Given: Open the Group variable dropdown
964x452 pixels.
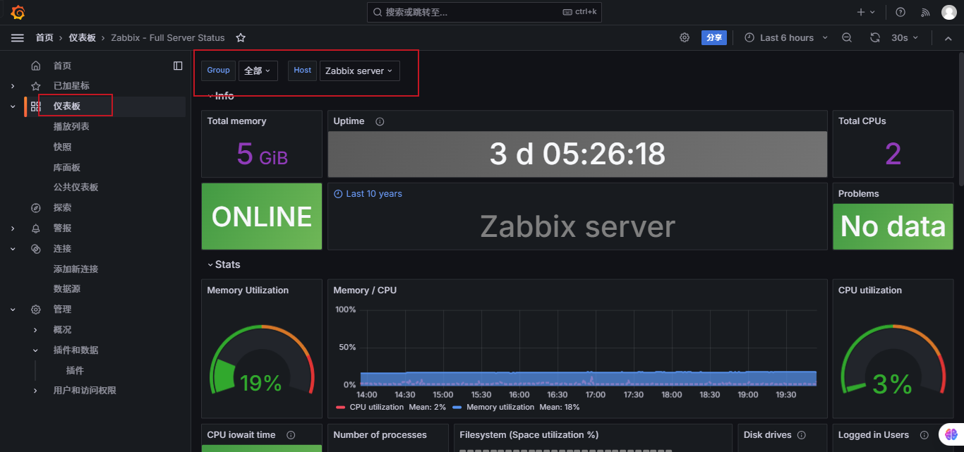Looking at the screenshot, I should pyautogui.click(x=258, y=71).
